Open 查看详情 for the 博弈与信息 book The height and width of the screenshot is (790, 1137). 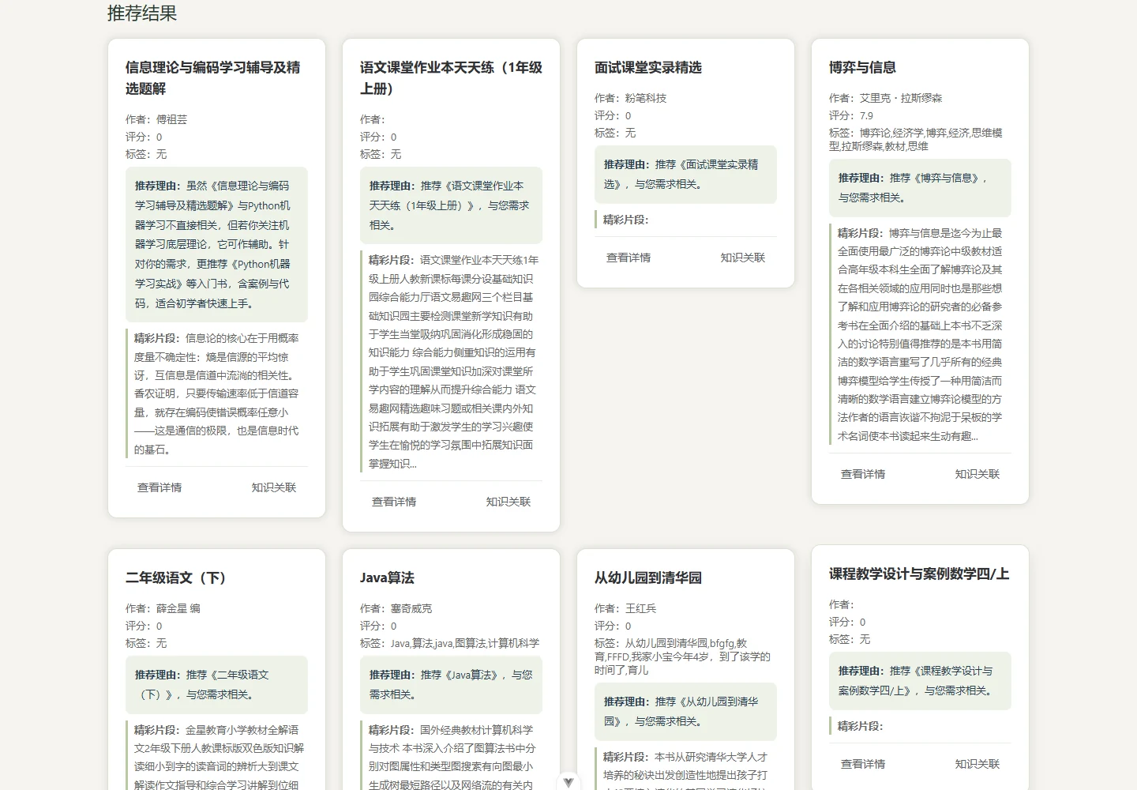tap(863, 474)
